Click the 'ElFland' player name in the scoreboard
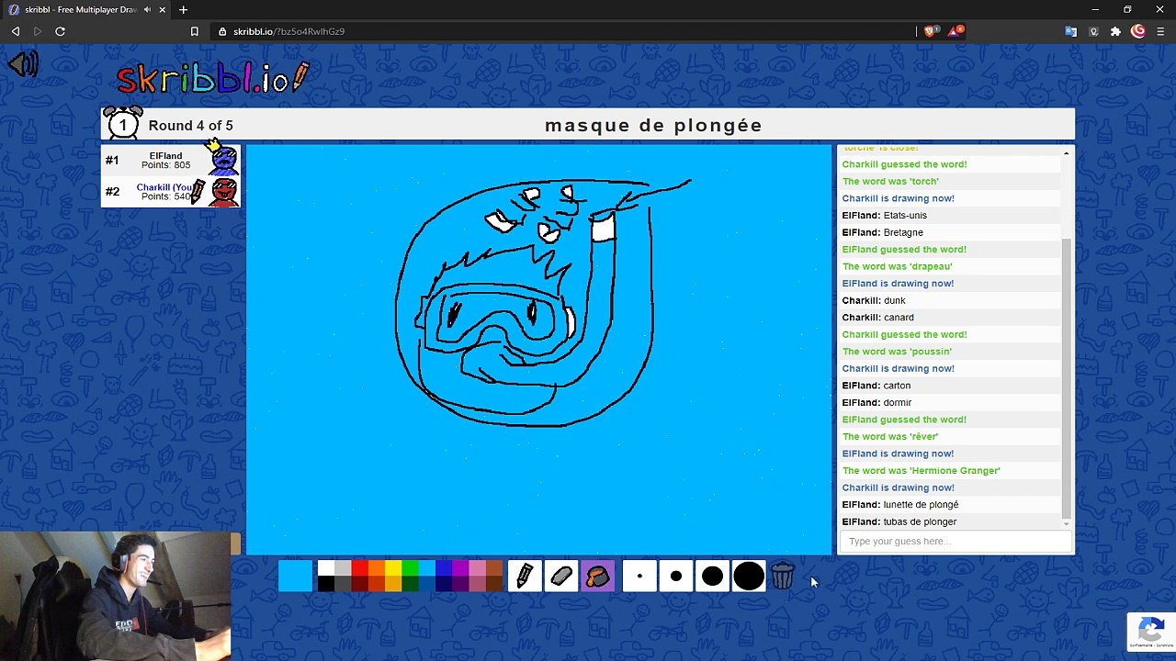Viewport: 1176px width, 661px height. (x=165, y=155)
